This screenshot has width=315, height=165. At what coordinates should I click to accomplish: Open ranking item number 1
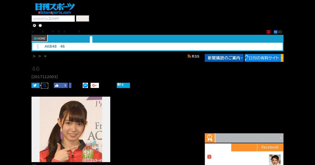point(209,157)
